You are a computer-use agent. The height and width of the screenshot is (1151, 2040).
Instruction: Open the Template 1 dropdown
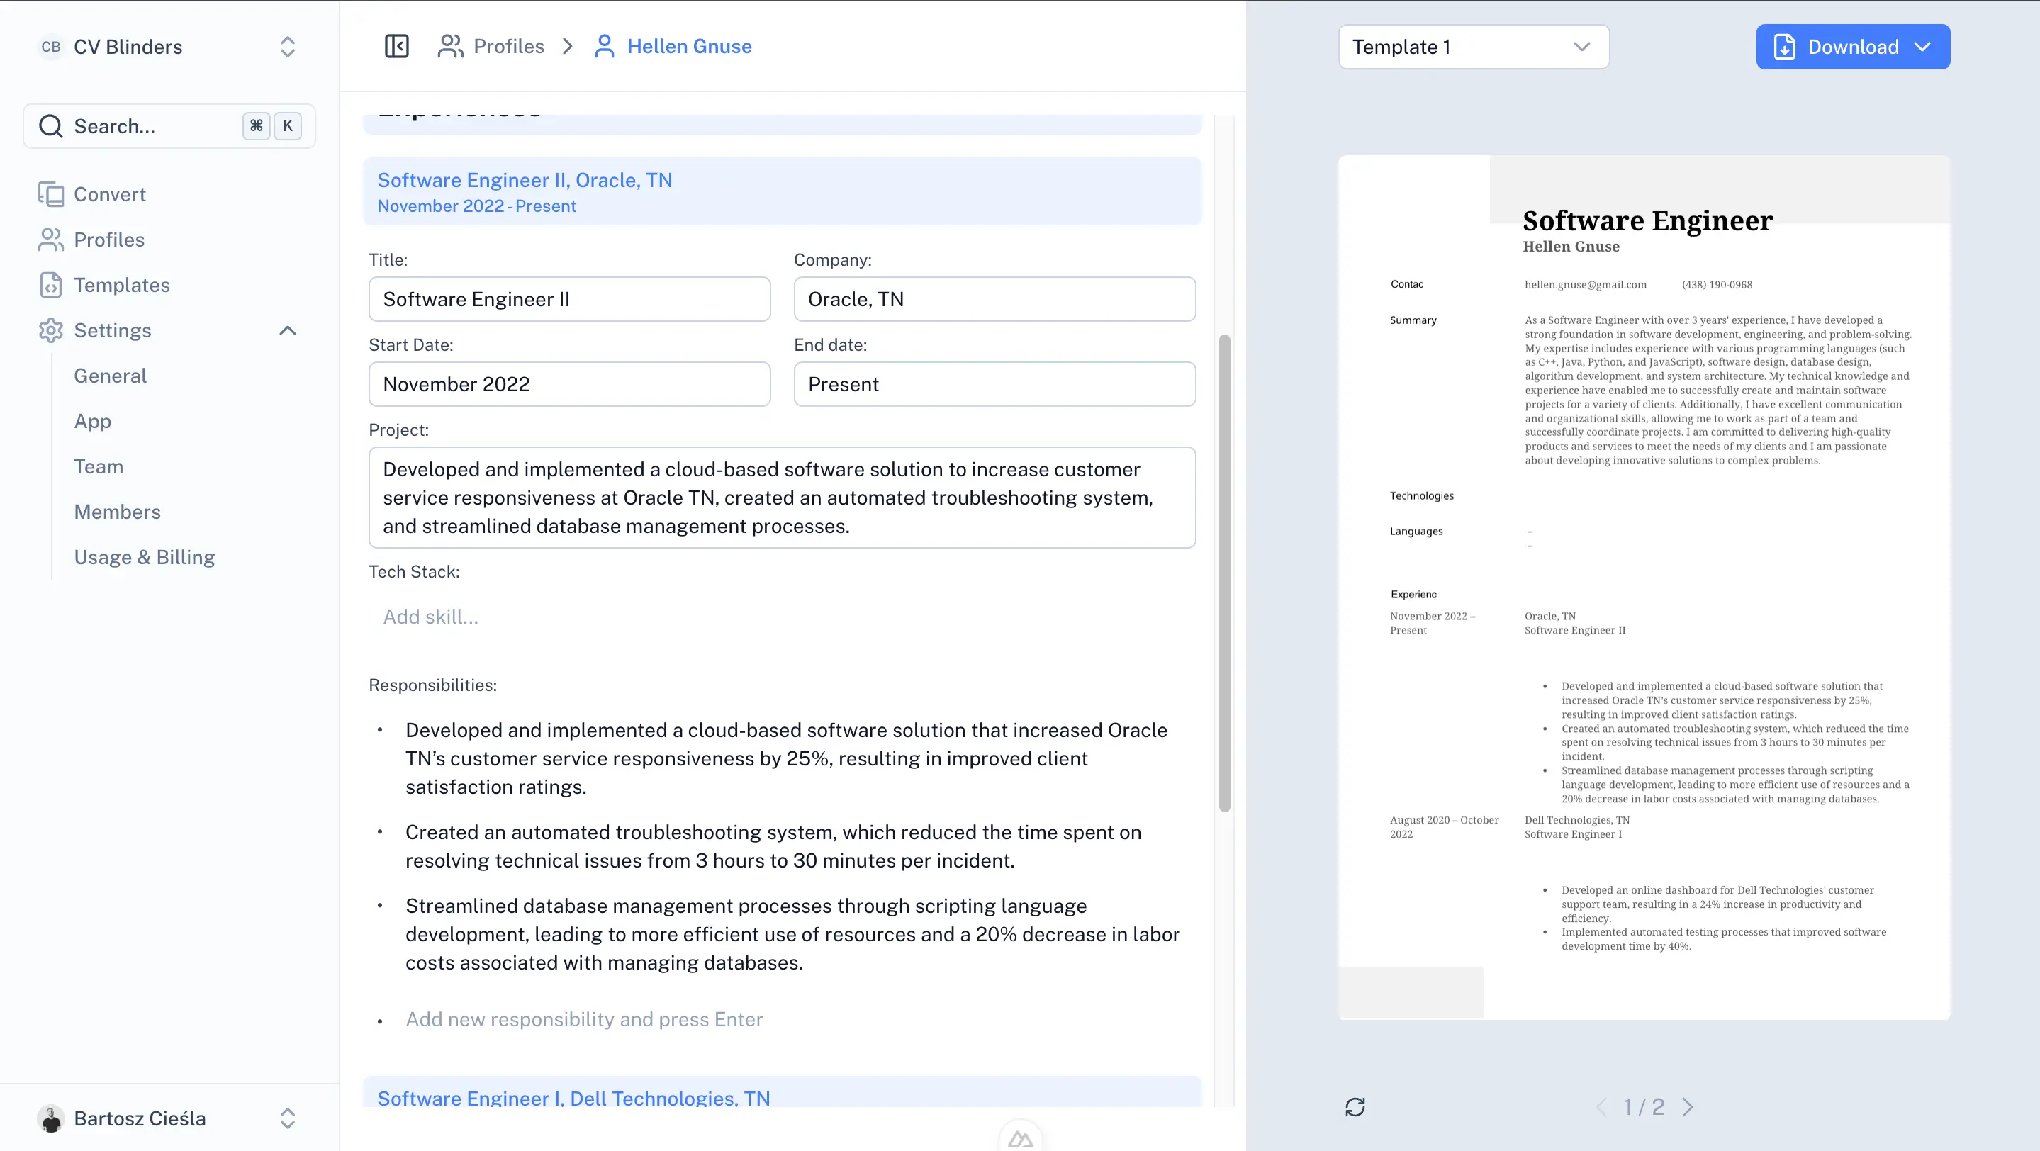(x=1473, y=47)
